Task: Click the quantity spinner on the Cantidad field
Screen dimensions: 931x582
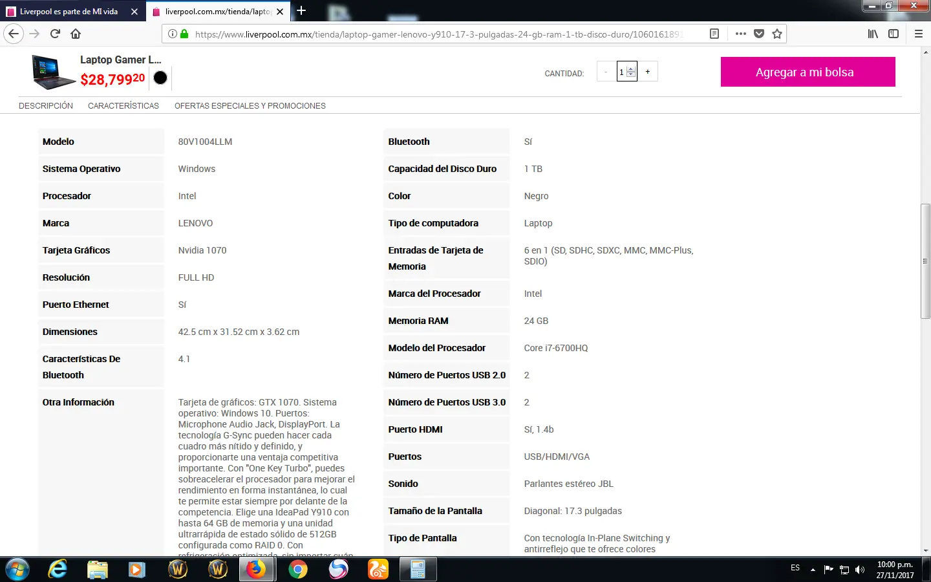Action: click(631, 72)
